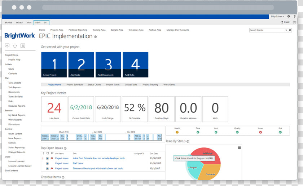This screenshot has height=186, width=303.
Task: Open Tasks Update in sidebar
Action: click(x=15, y=83)
